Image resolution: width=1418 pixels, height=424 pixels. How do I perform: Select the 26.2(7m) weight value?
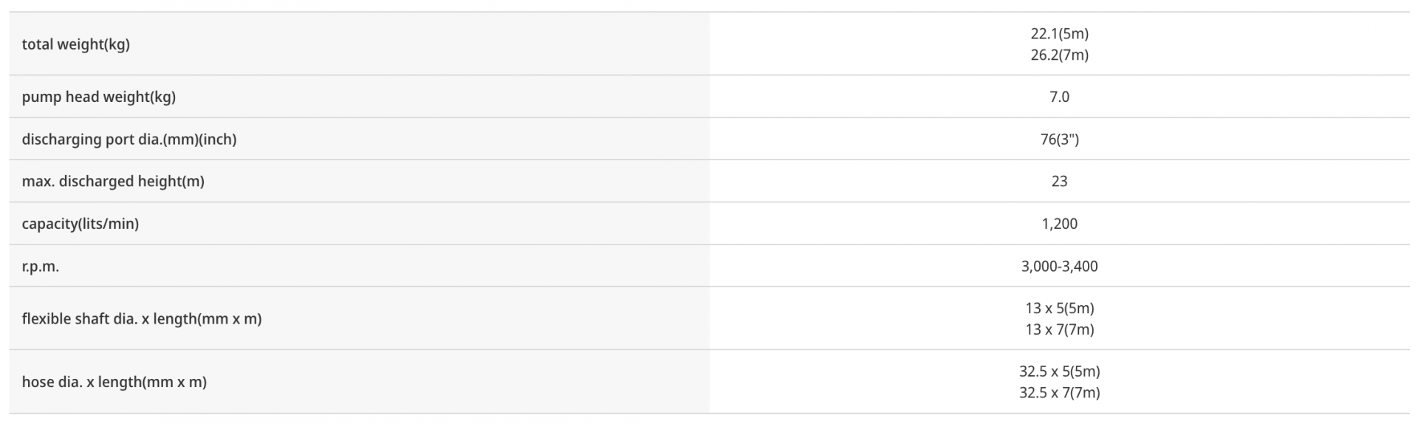(x=1059, y=55)
